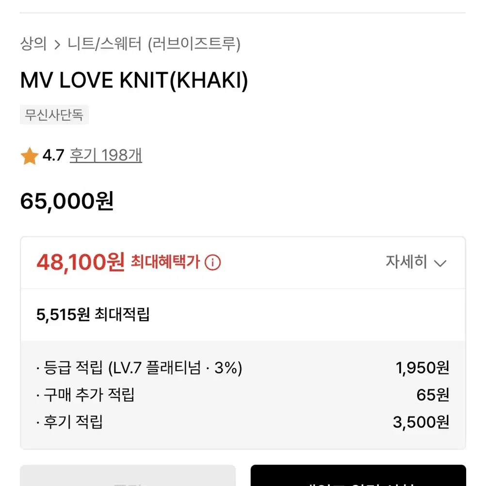Open the 니트/스웨터 category breadcrumb
486x486 pixels.
[104, 44]
